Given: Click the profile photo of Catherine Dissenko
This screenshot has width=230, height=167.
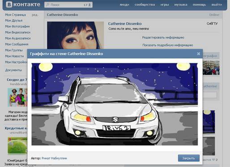Looking at the screenshot, I should point(75,35).
